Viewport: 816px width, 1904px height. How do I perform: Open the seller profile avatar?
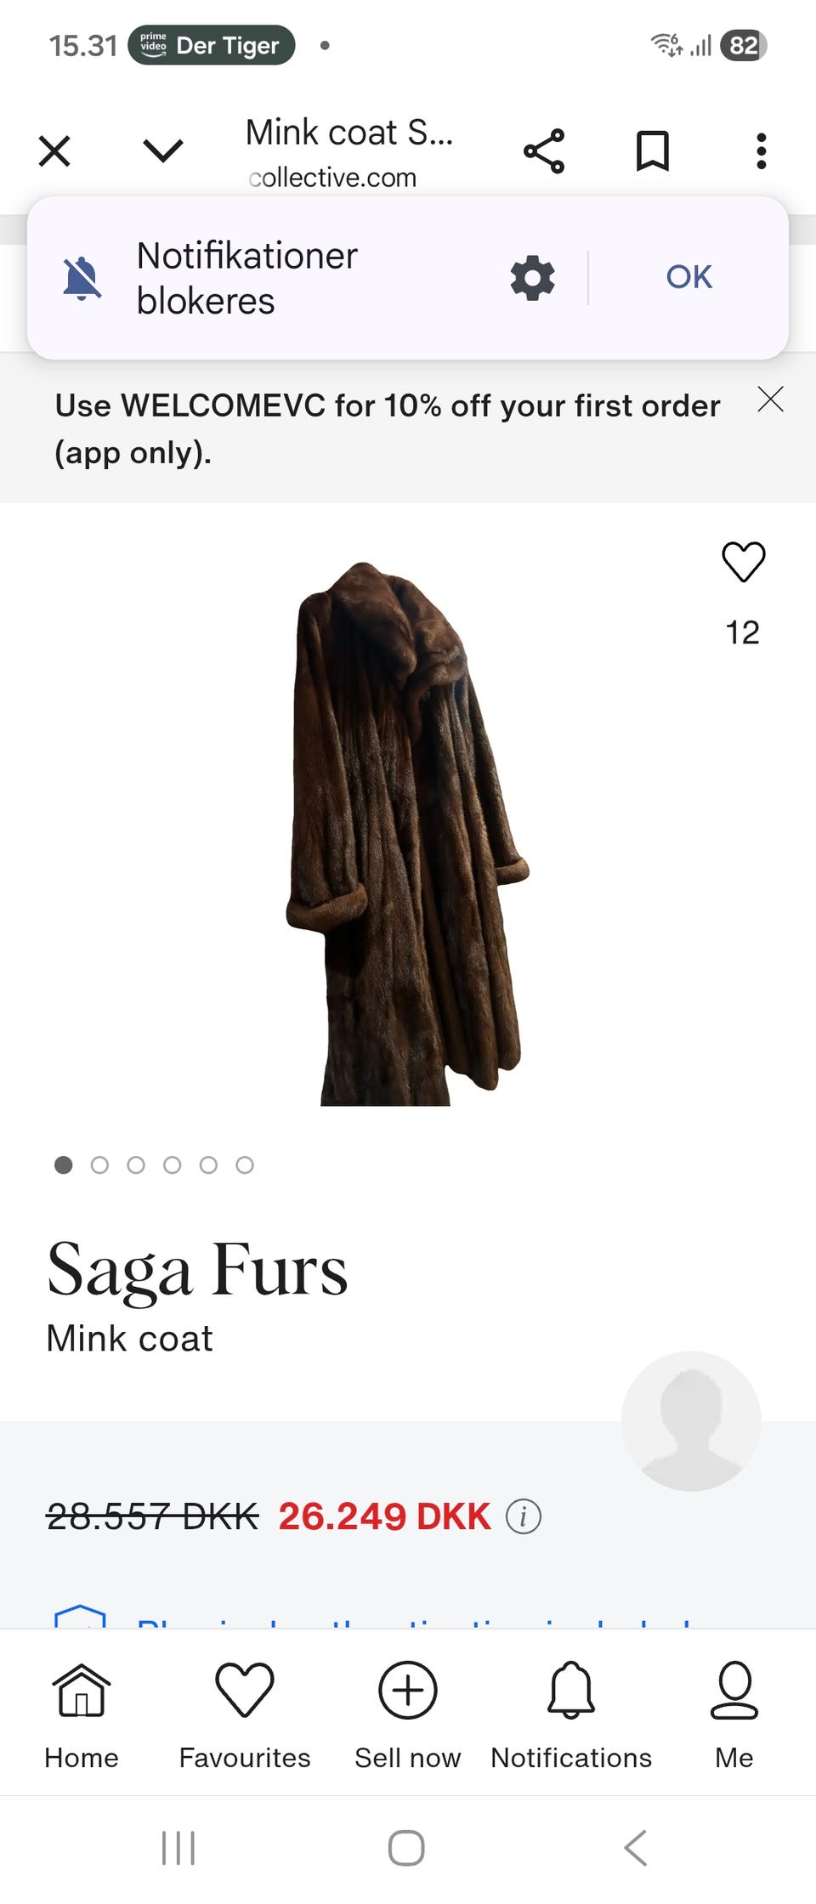(x=691, y=1421)
